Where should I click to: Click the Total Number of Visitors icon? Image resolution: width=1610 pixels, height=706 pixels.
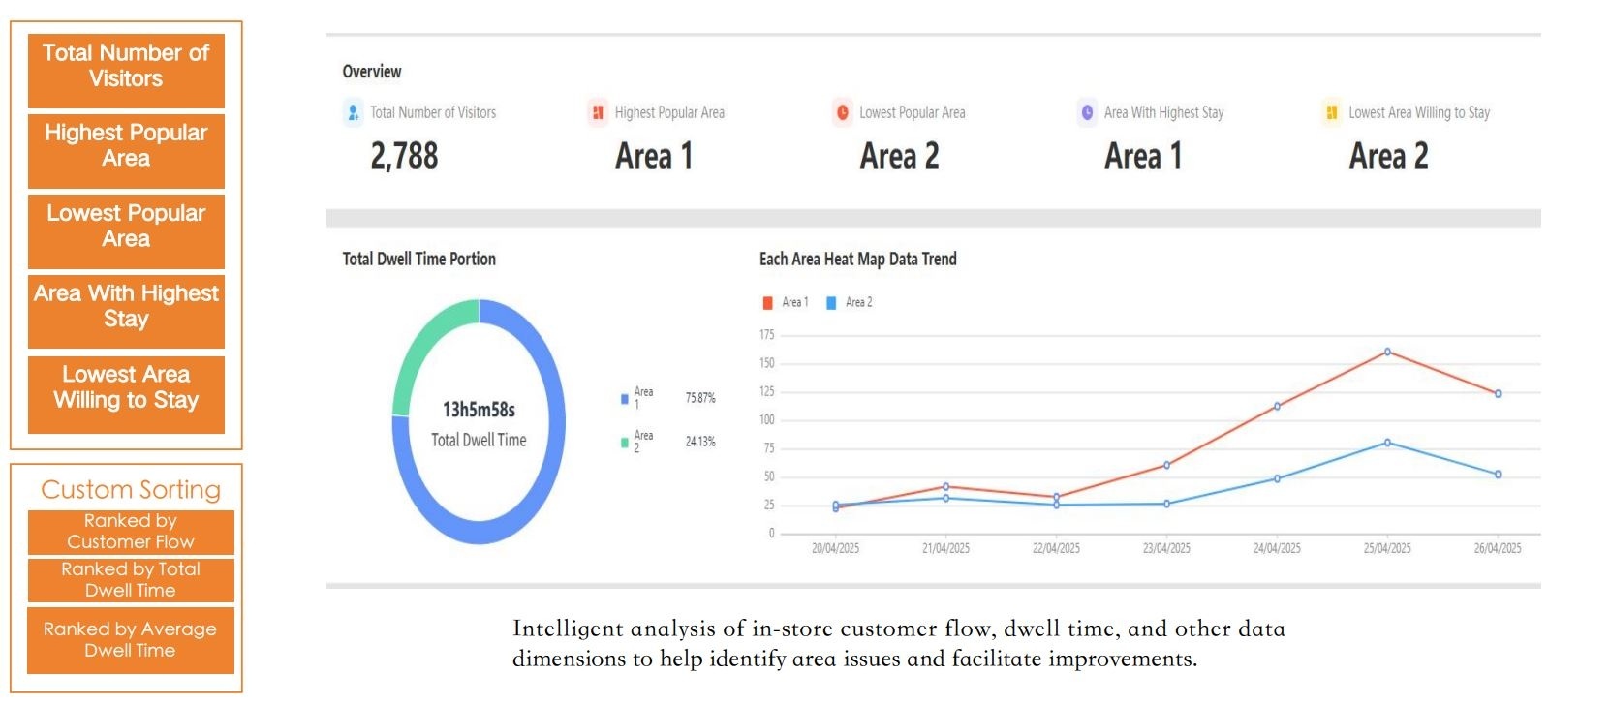point(353,112)
